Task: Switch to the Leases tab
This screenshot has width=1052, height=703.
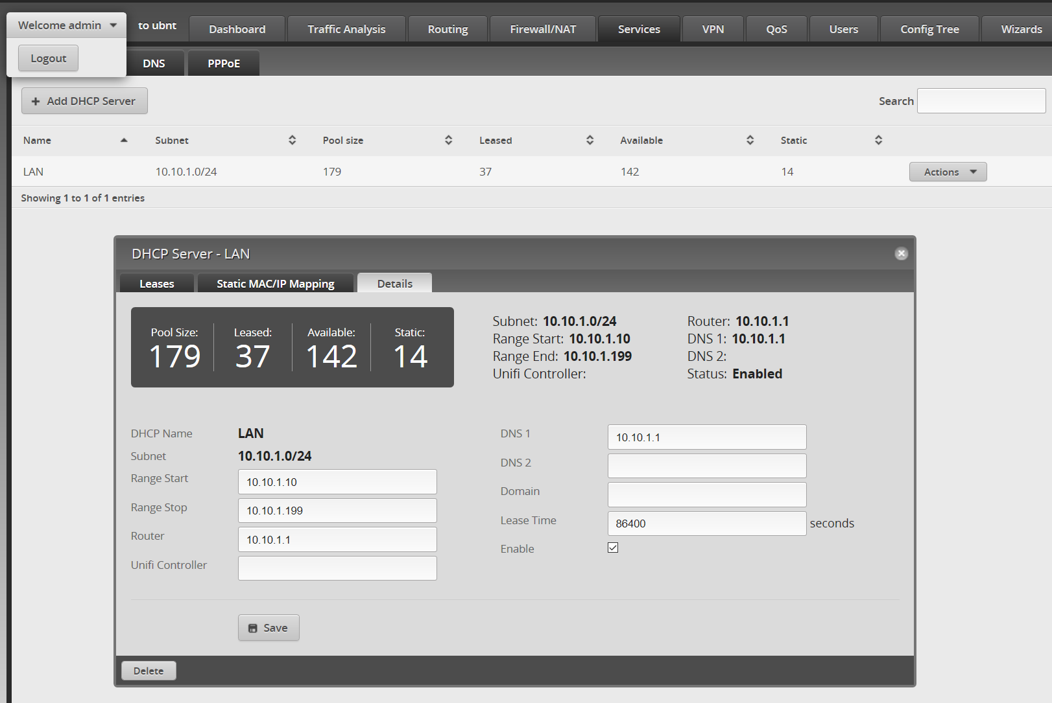Action: point(157,284)
